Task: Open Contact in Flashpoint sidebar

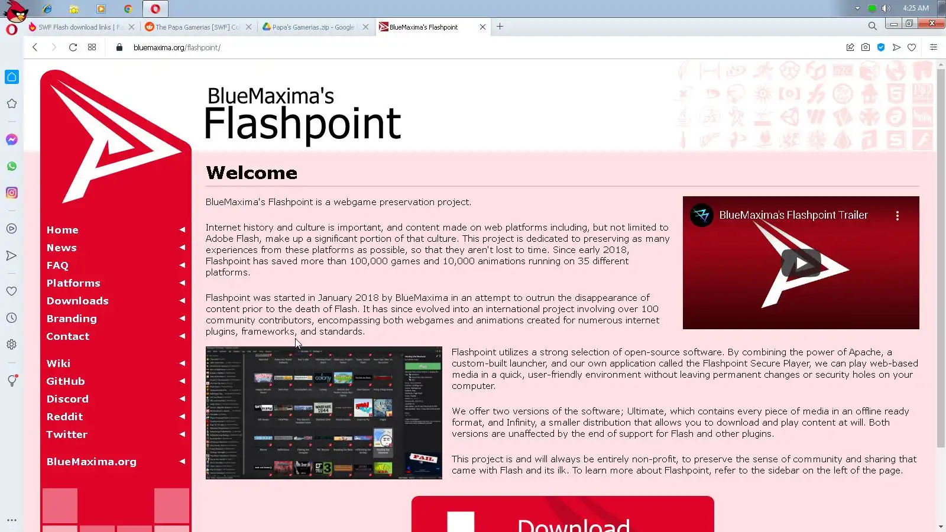Action: (68, 336)
